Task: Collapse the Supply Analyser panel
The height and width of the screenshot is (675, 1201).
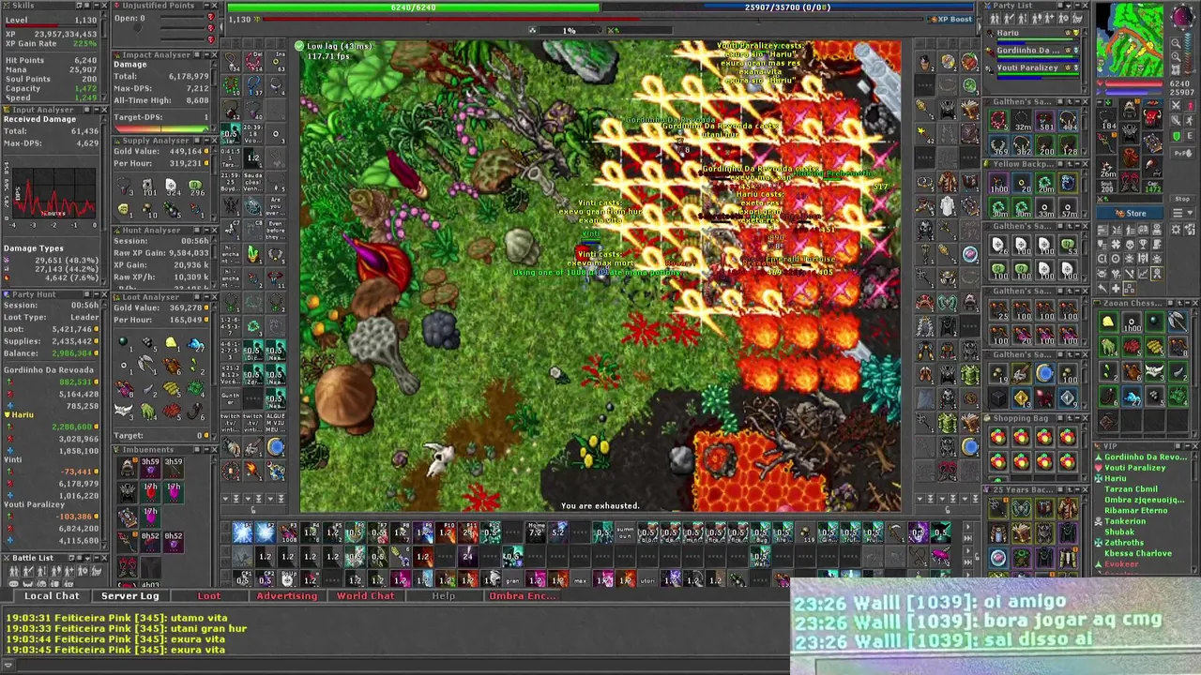Action: [206, 141]
